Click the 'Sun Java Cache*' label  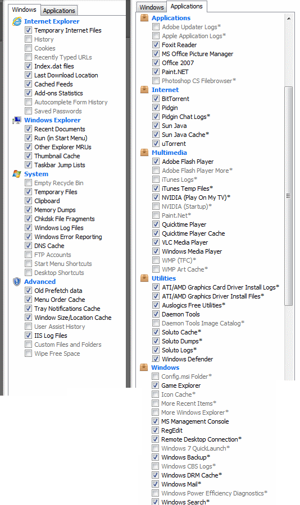(185, 135)
